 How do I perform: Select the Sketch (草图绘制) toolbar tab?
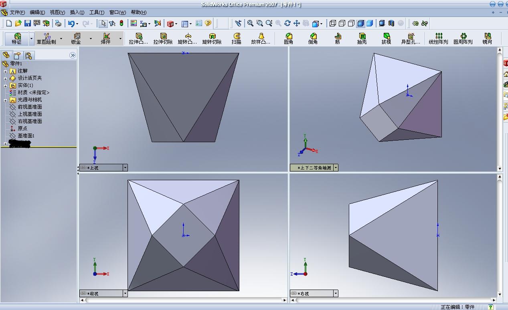click(x=47, y=39)
